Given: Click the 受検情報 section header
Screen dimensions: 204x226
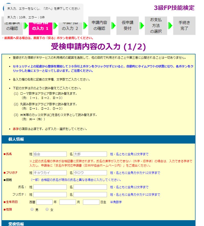Looking at the screenshot, I should pyautogui.click(x=98, y=223).
